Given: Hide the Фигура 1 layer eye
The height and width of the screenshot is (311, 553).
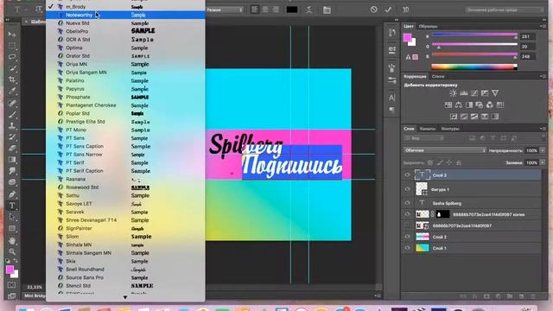Looking at the screenshot, I should click(x=407, y=189).
